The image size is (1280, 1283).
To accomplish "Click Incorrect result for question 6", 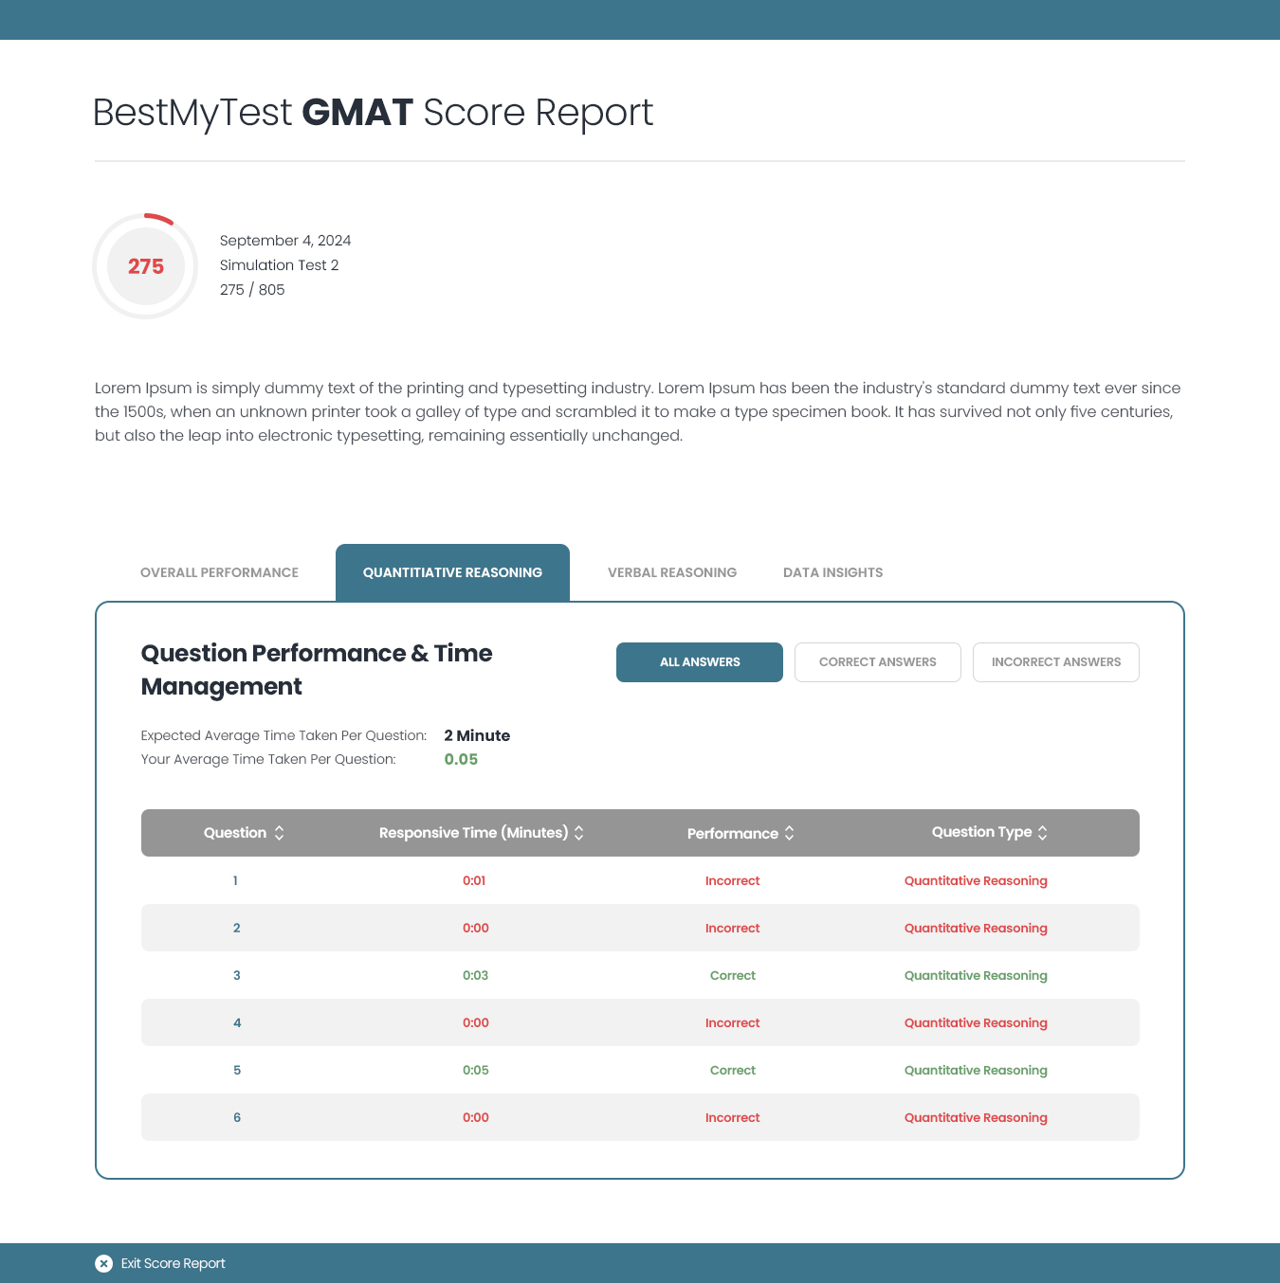I will pos(733,1117).
